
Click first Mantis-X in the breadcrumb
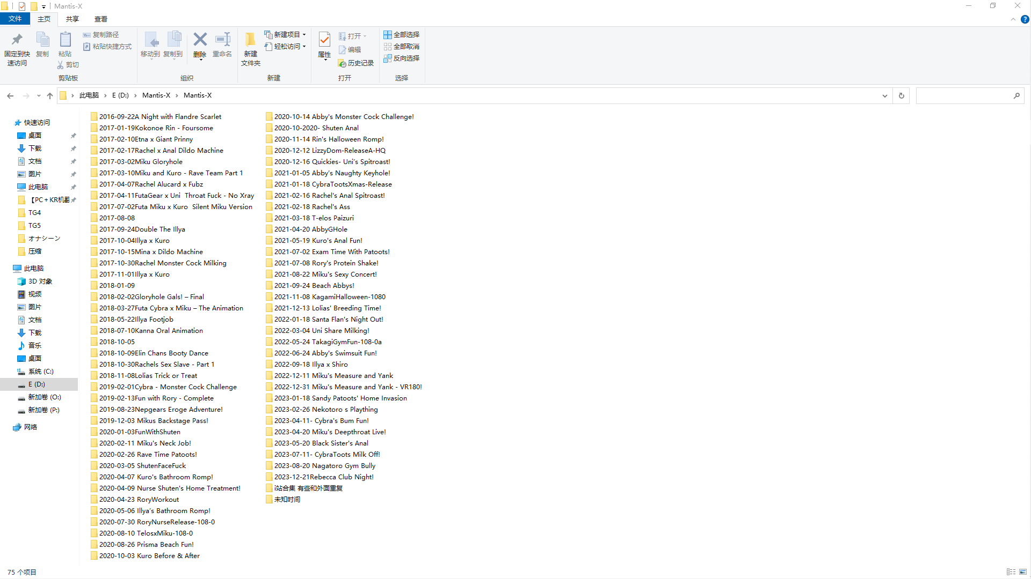[x=156, y=95]
